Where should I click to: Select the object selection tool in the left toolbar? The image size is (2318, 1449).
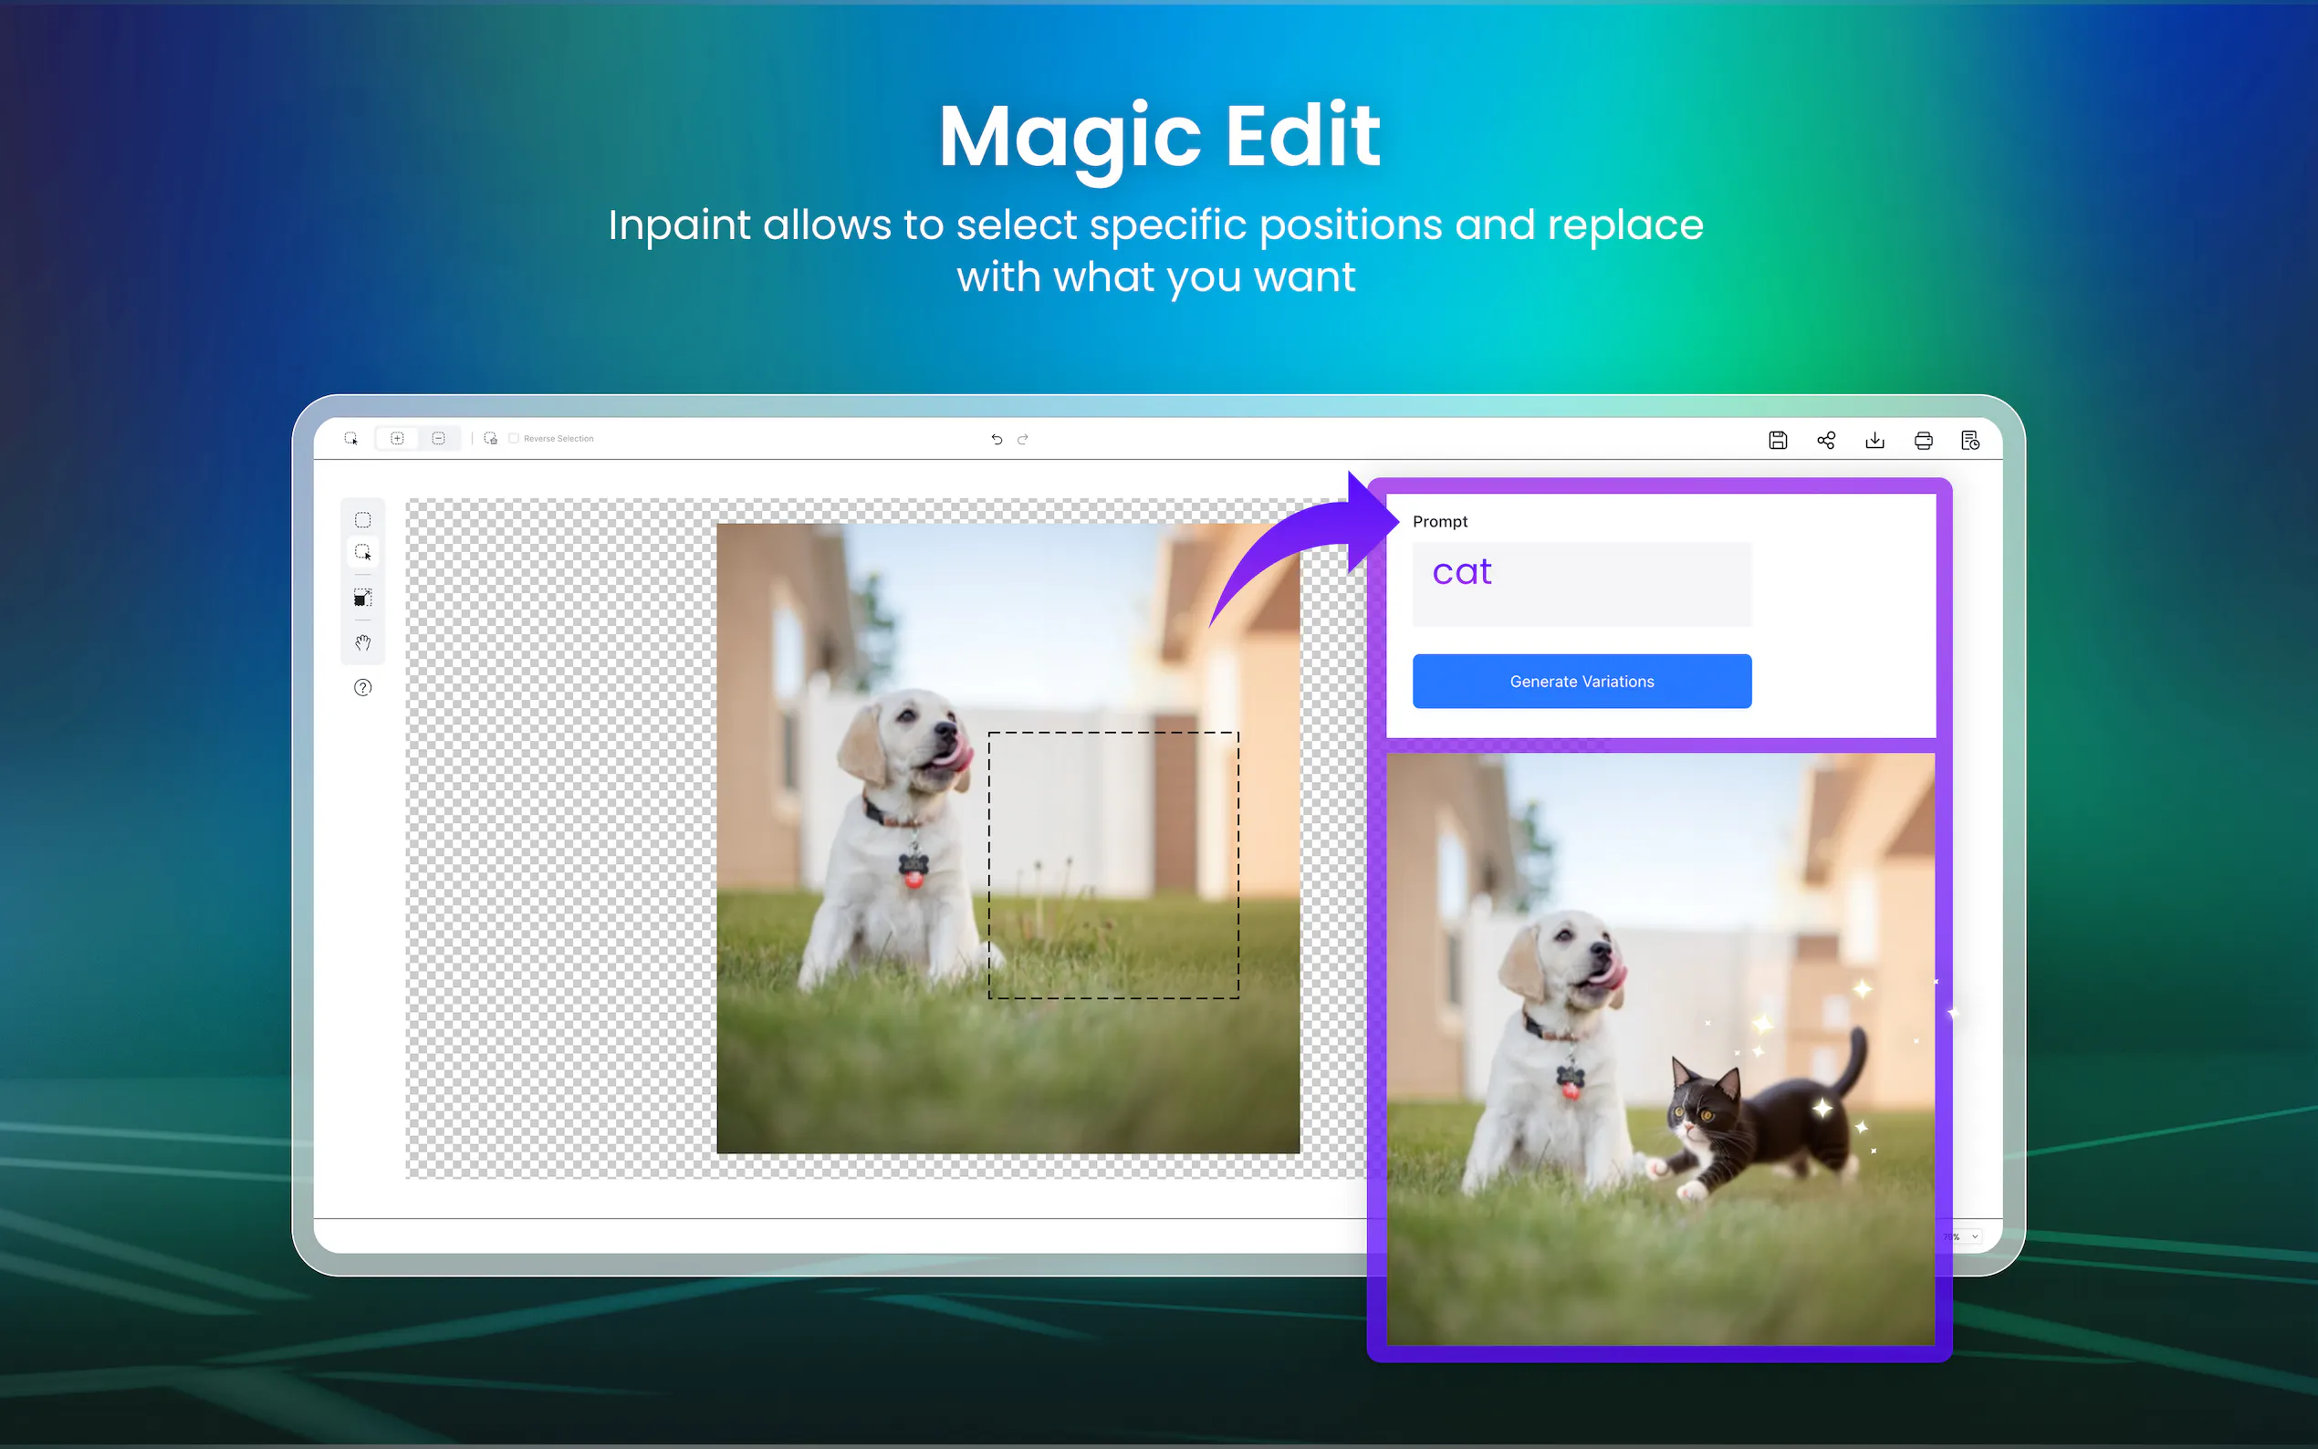coord(362,553)
